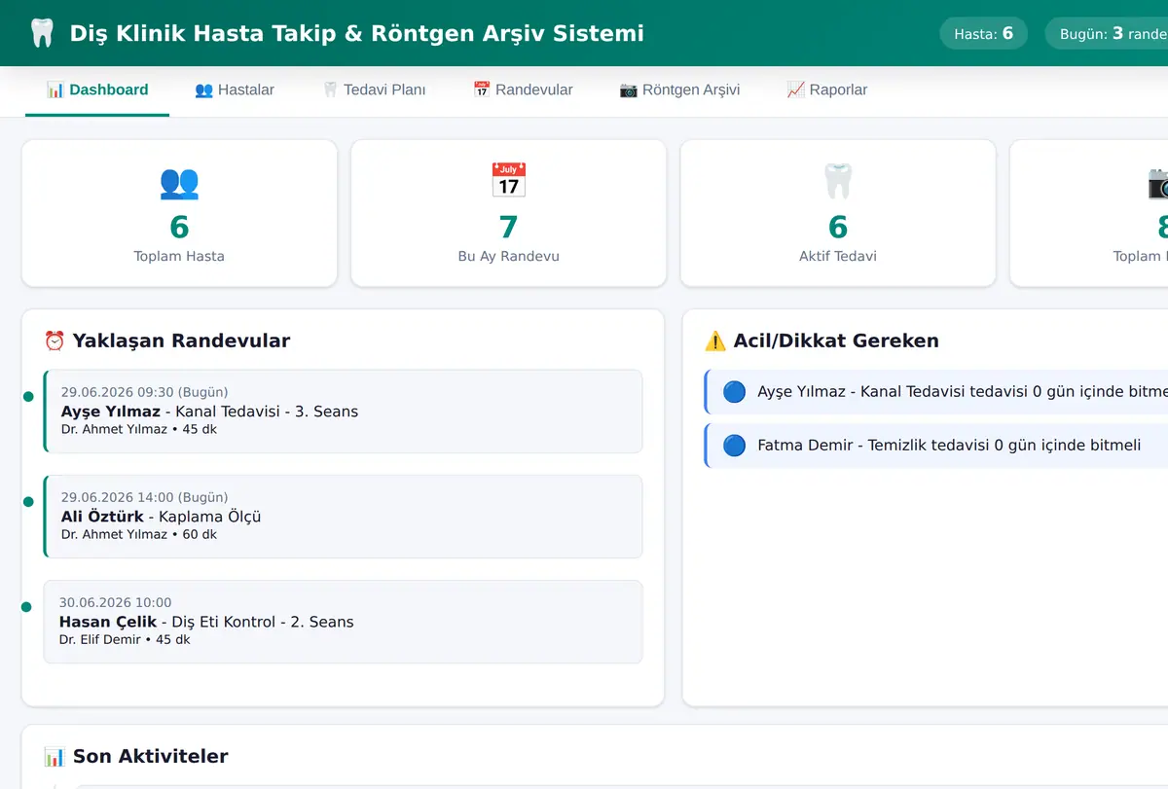Select Hasan Çelik Diş Eti Kontrol appointment
The image size is (1168, 789).
tap(344, 622)
